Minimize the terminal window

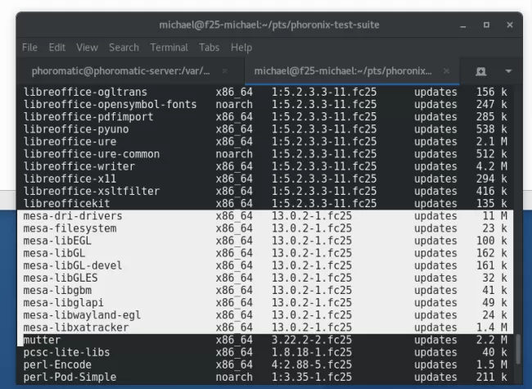tap(462, 25)
